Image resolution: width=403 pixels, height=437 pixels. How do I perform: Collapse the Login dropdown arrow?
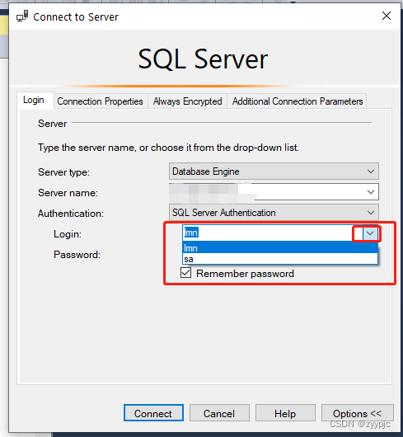pos(370,233)
